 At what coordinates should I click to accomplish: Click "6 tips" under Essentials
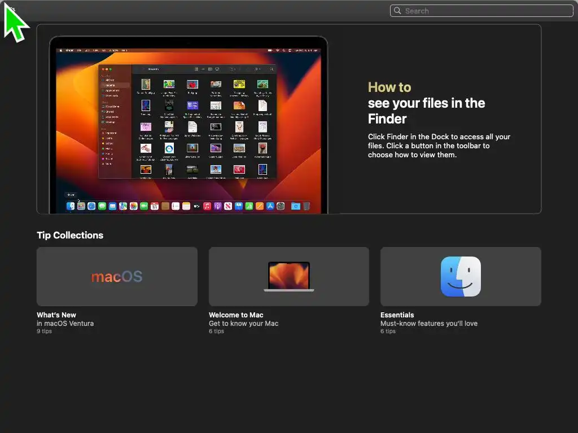(388, 331)
